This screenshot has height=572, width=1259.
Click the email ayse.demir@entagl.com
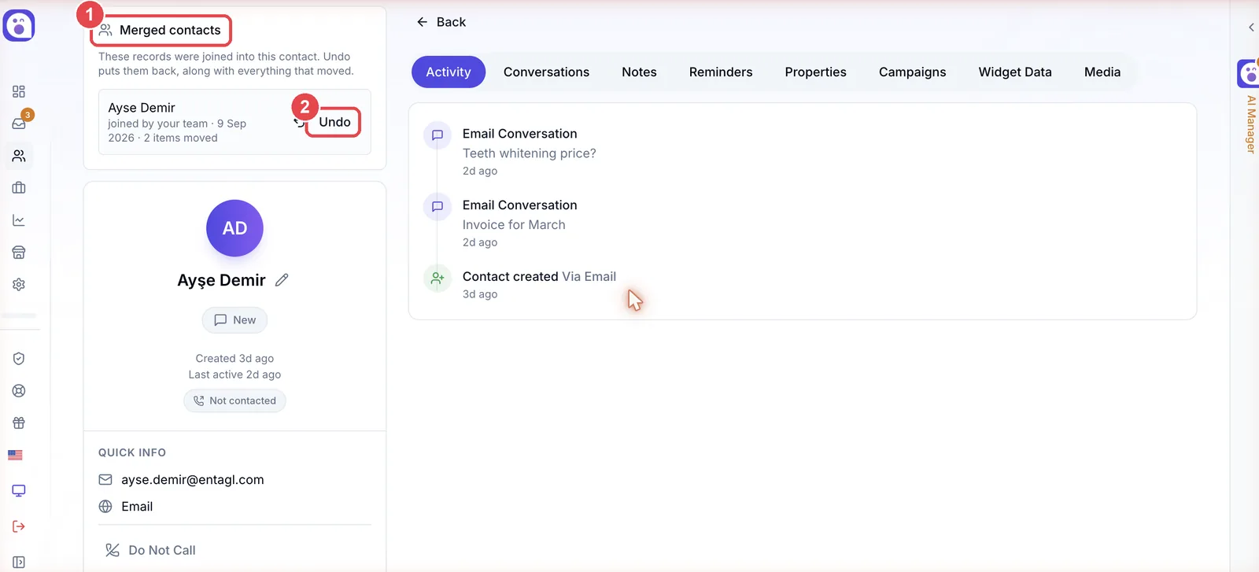pos(193,479)
